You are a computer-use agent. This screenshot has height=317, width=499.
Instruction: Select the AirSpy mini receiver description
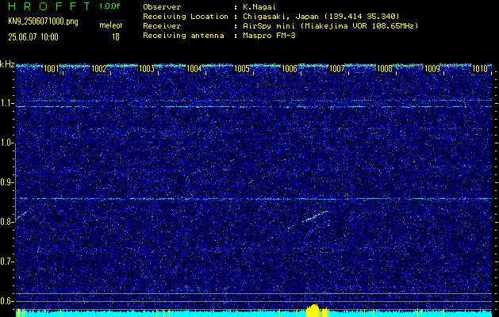[330, 25]
